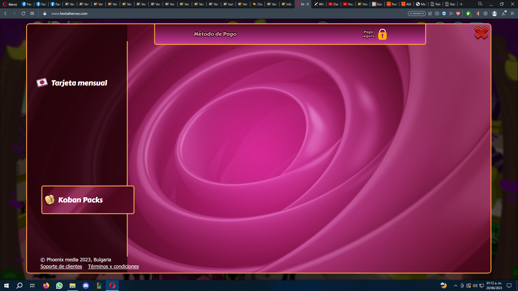Open the downloads icon in toolbar
The image size is (518, 291).
click(503, 13)
